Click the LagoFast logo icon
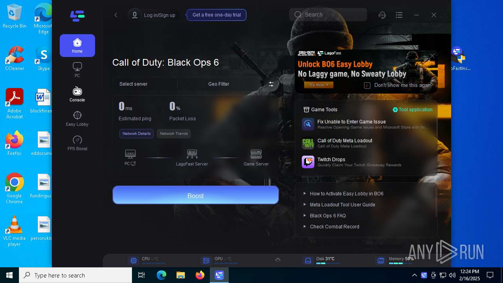Screen dimensions: 503x283 pyautogui.click(x=77, y=16)
